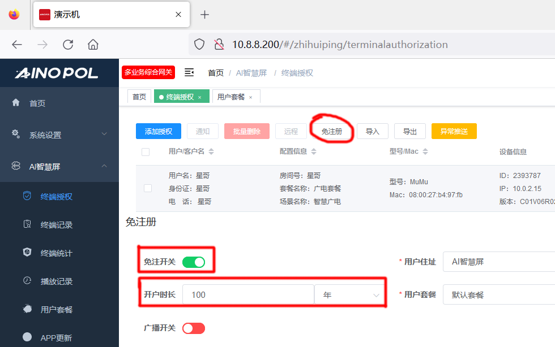Viewport: 555px width, 347px height.
Task: Enable the 广播开关 toggle
Action: click(194, 328)
